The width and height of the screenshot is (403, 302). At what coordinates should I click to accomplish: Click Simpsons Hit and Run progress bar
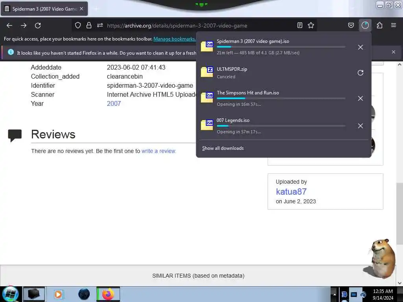(281, 98)
